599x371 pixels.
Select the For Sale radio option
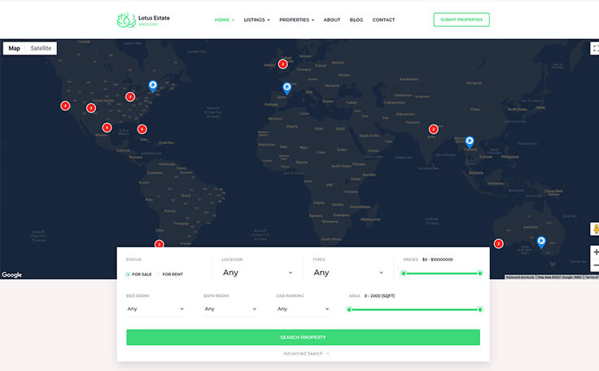129,274
